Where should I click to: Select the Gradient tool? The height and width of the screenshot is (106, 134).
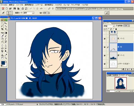[6, 33]
